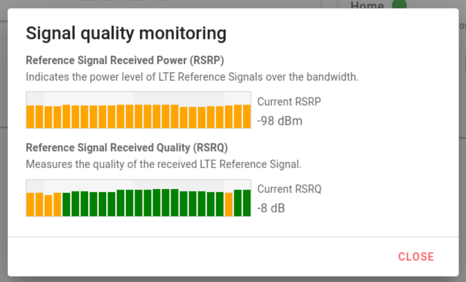
Task: Click the rightmost green bar in RSRQ chart
Action: (x=246, y=203)
